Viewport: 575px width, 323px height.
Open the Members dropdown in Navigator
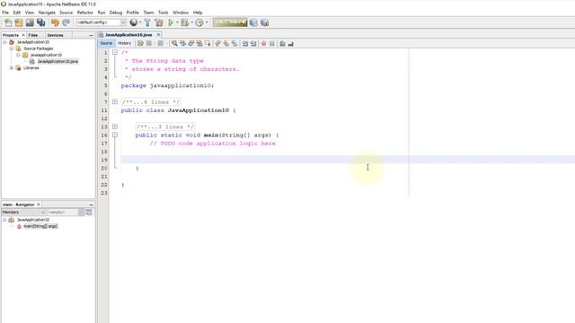click(23, 213)
